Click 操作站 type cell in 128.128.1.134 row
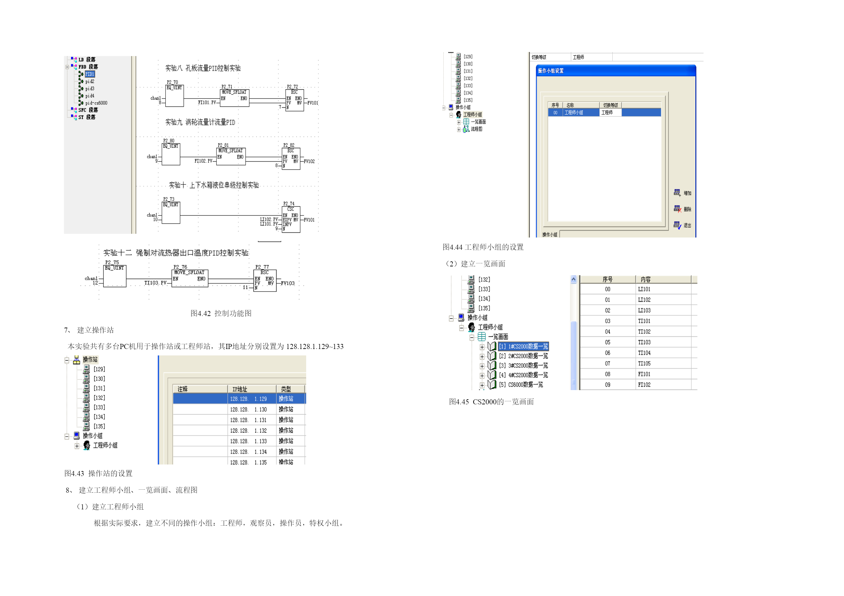This screenshot has width=844, height=596. tap(291, 452)
